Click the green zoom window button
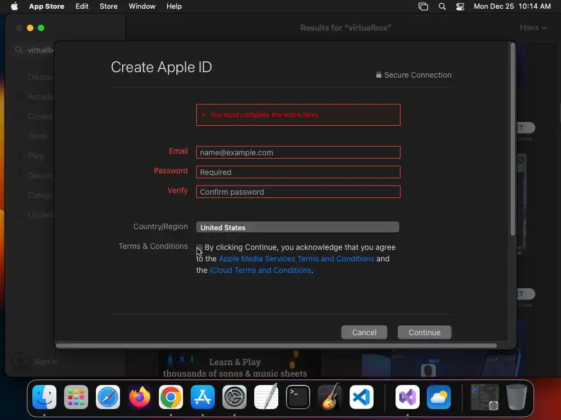 41,28
